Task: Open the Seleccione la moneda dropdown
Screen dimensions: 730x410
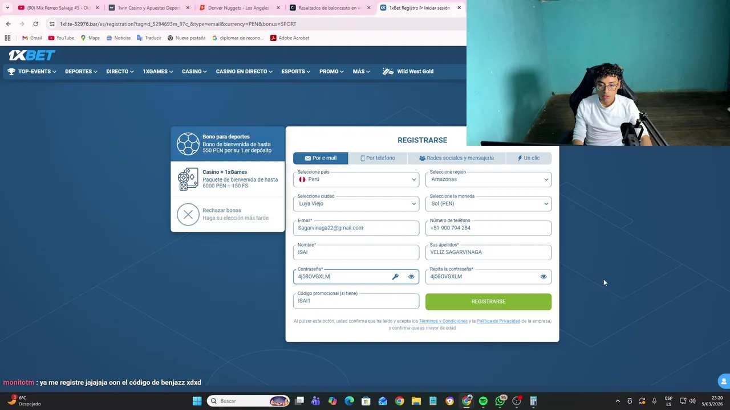Action: tap(488, 203)
